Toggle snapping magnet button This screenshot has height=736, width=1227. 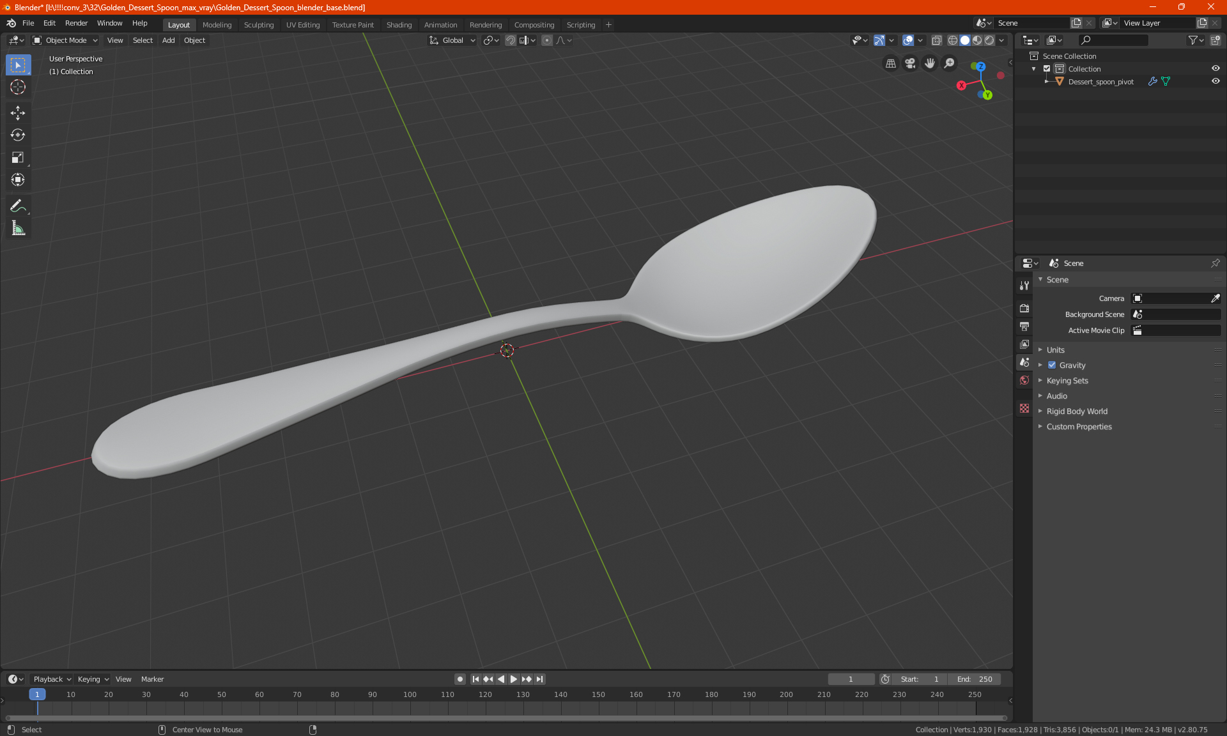[x=510, y=40]
